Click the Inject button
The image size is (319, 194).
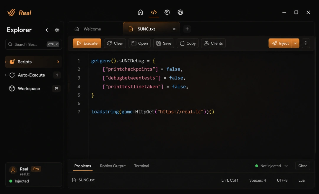point(280,43)
